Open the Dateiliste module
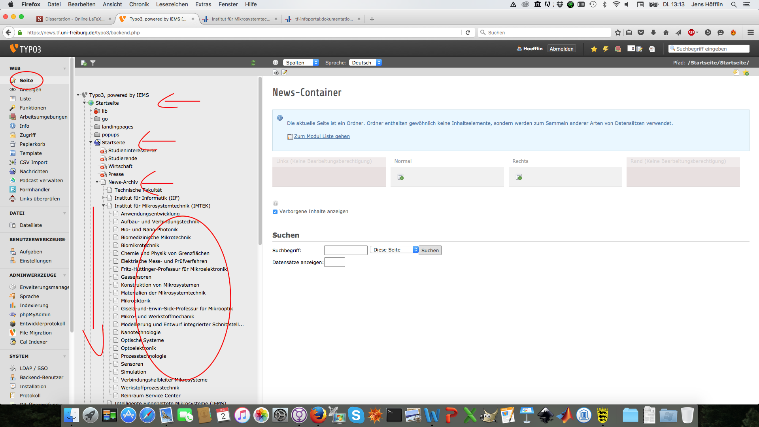Screen dimensions: 759x427 coord(30,225)
